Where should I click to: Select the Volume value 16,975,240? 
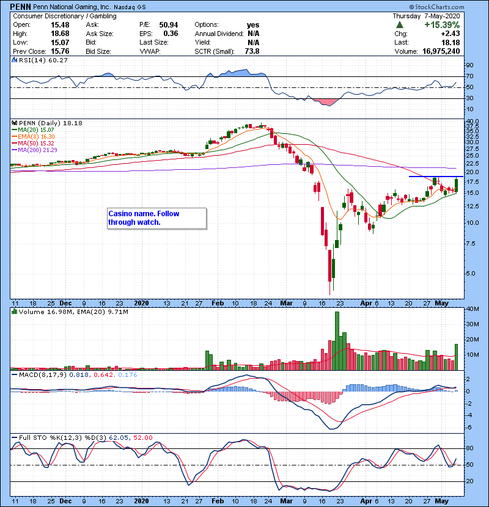click(x=441, y=51)
